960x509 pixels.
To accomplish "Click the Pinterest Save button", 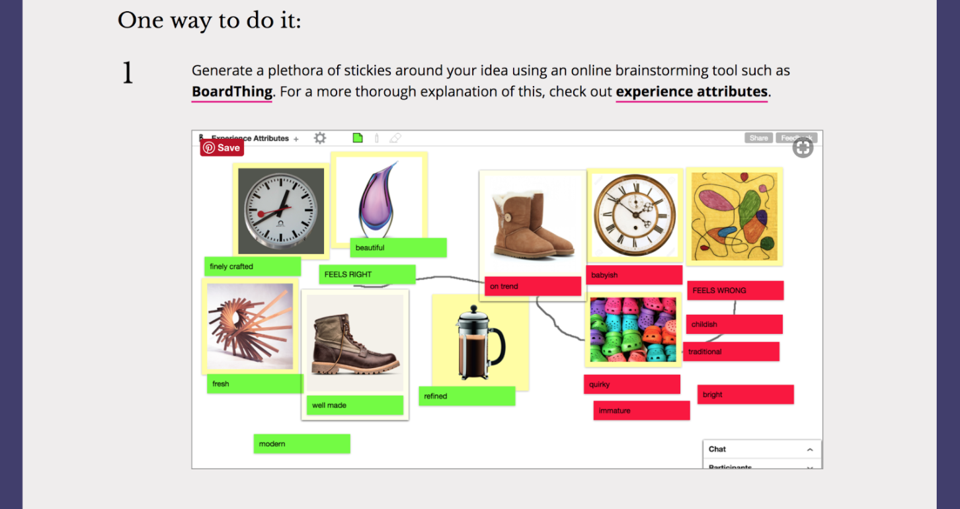I will [x=222, y=147].
